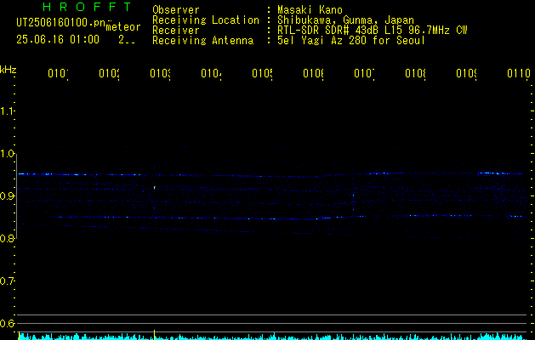The width and height of the screenshot is (535, 340).
Task: Click the 0106 time marker
Action: [313, 74]
